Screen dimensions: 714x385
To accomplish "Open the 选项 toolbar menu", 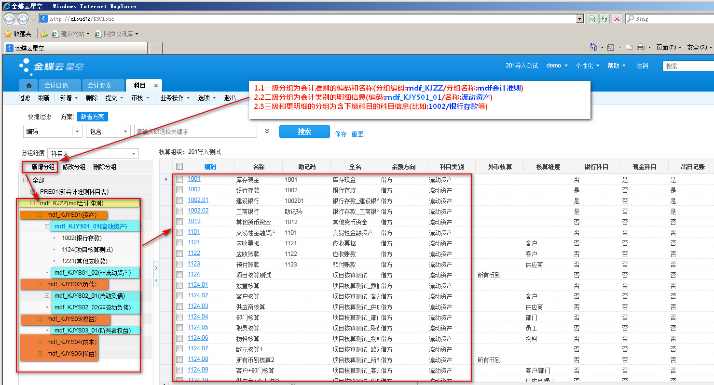I will [x=206, y=98].
